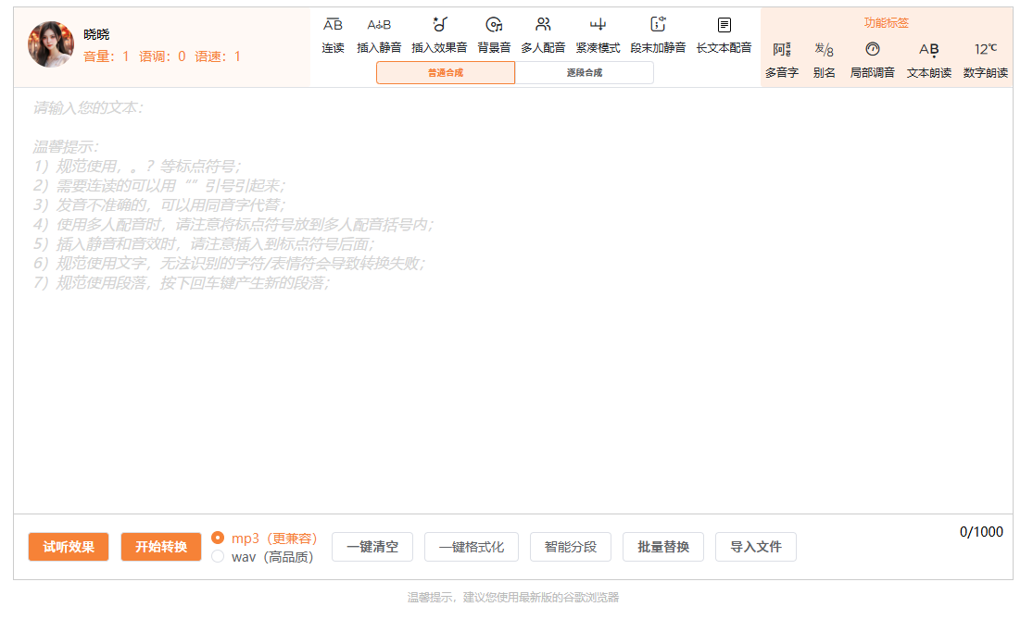Viewport: 1033px width, 619px height.
Task: Click 试听效果 to preview audio
Action: [x=68, y=547]
